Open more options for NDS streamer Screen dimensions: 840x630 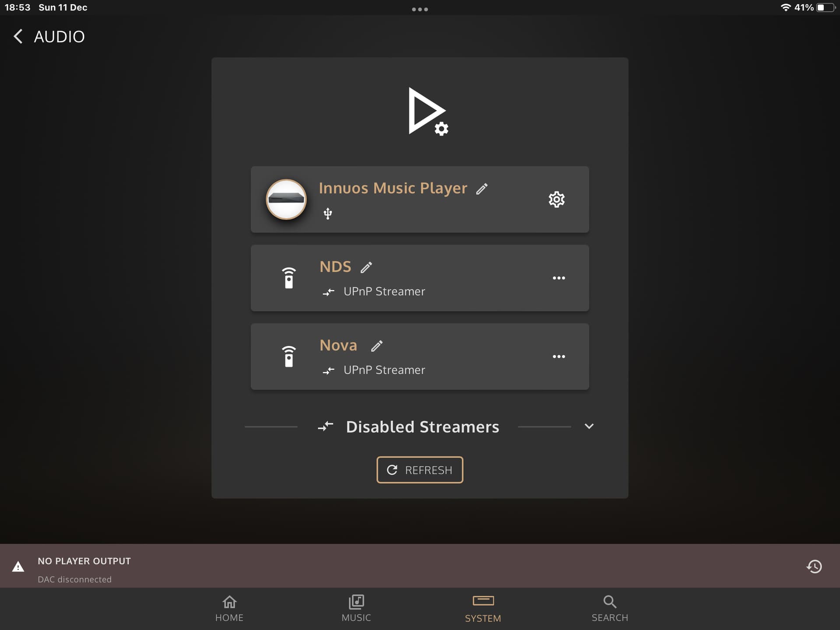coord(559,278)
